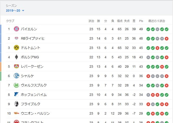Click the 最近の5試合 column header

coord(156,21)
